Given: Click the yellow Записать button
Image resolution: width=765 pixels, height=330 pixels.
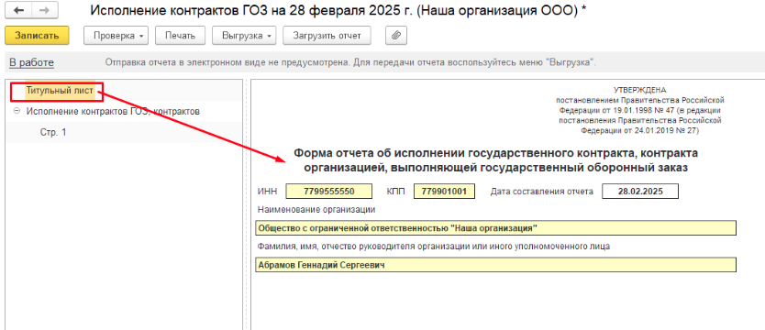Looking at the screenshot, I should [37, 36].
